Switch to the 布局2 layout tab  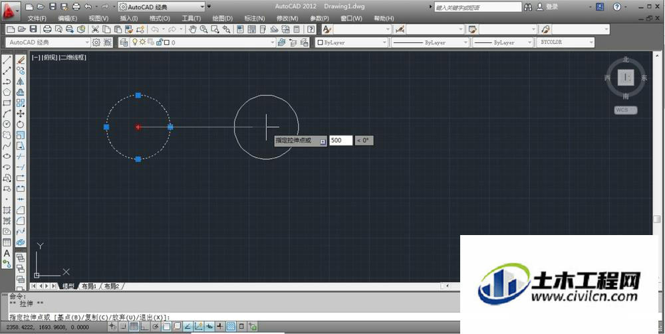point(112,286)
